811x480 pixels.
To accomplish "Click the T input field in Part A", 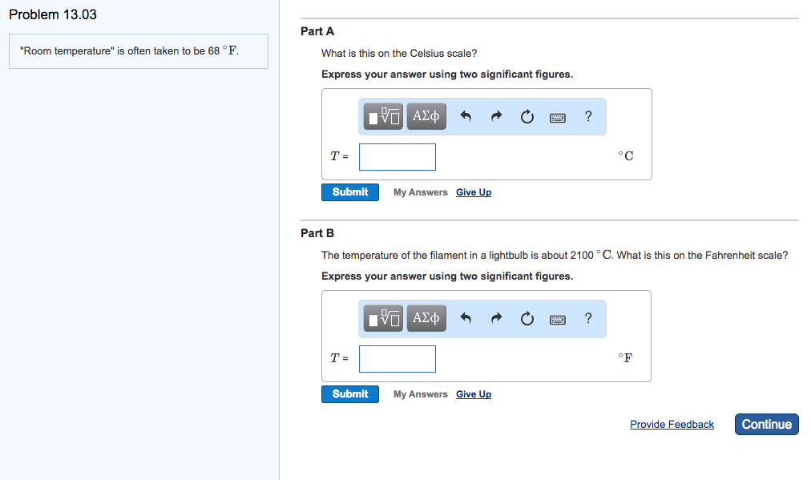I will pos(397,156).
